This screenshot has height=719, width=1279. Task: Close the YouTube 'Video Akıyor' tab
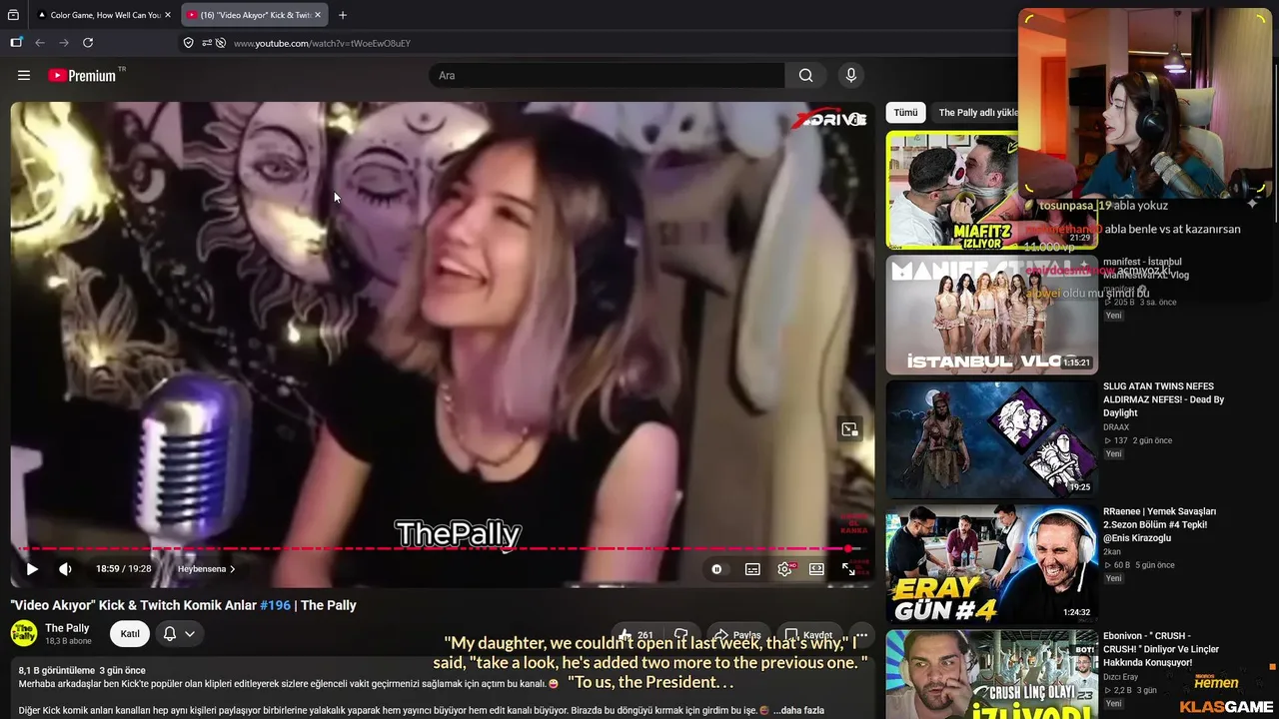tap(319, 15)
